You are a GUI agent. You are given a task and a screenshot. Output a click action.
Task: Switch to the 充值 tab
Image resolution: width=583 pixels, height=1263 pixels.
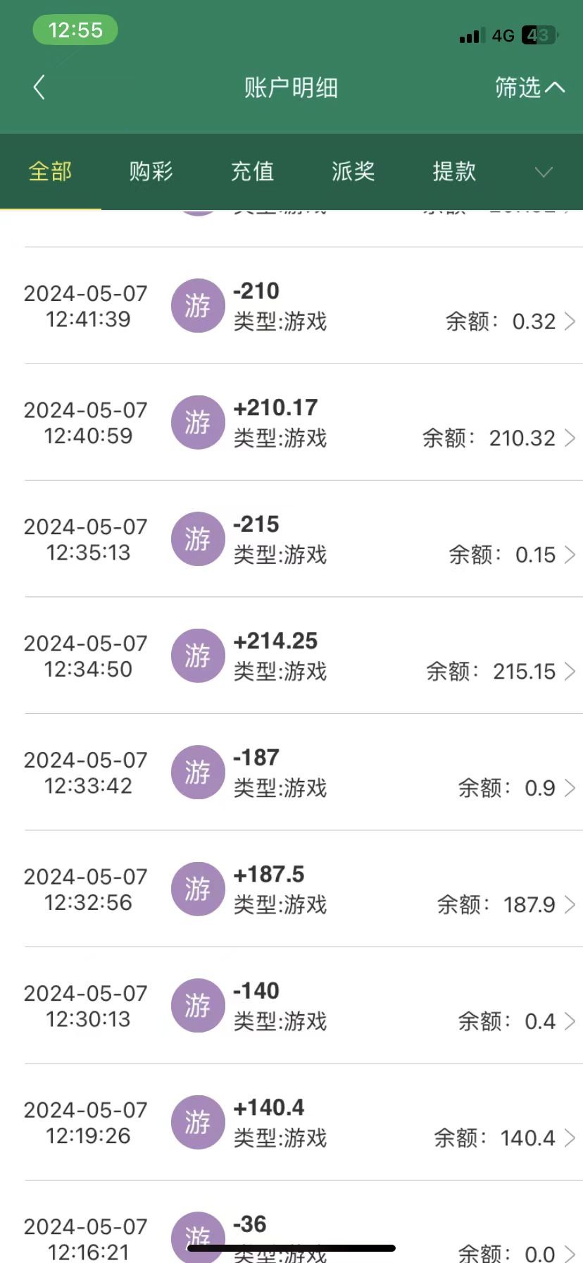pyautogui.click(x=252, y=171)
